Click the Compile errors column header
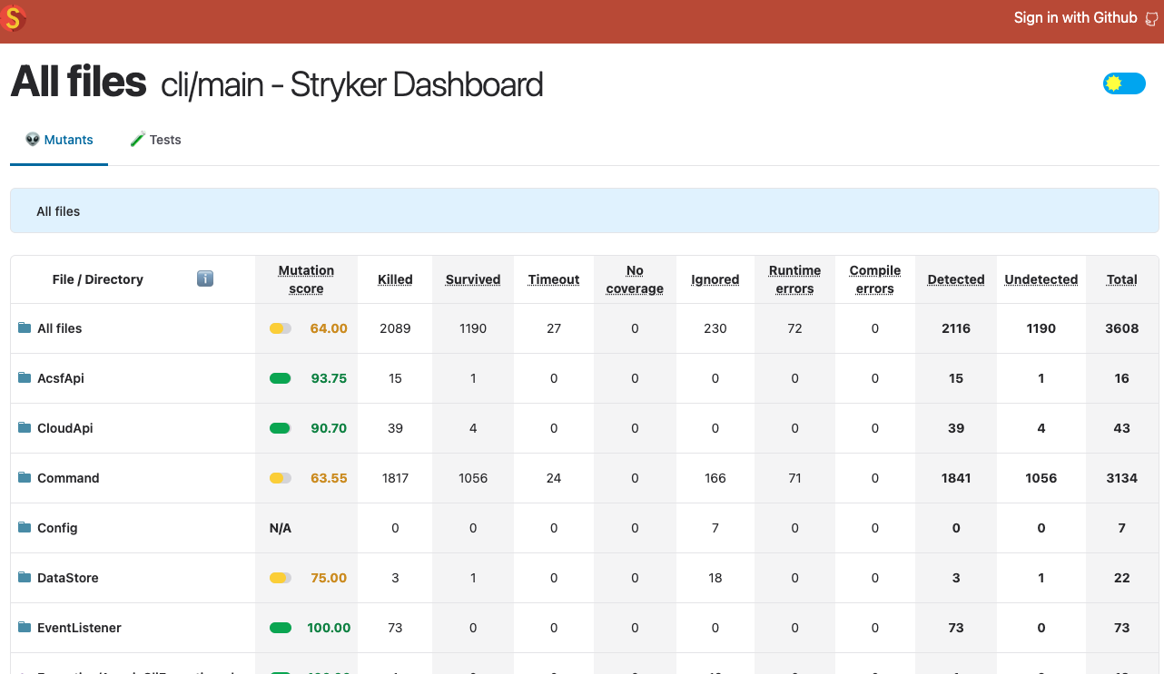The image size is (1164, 674). click(875, 279)
